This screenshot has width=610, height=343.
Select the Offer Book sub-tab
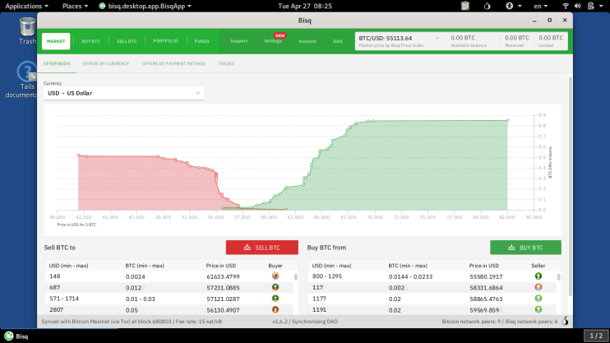(x=57, y=63)
